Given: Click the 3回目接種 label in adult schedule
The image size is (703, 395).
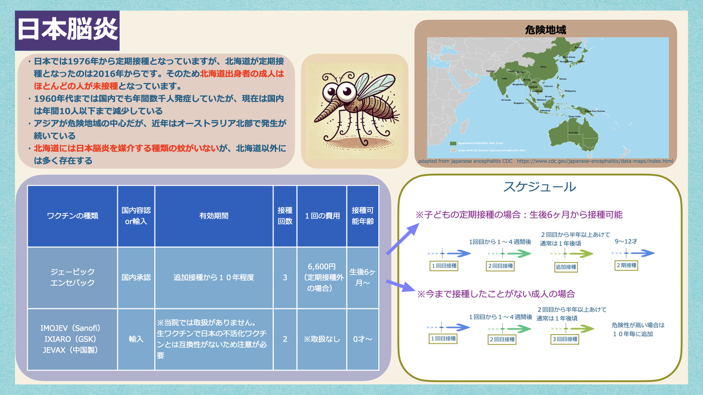Looking at the screenshot, I should [x=564, y=339].
